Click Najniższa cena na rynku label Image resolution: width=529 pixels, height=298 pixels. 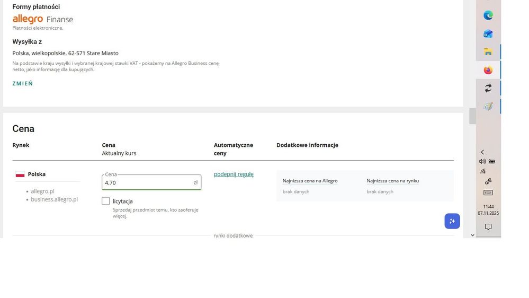(x=392, y=181)
